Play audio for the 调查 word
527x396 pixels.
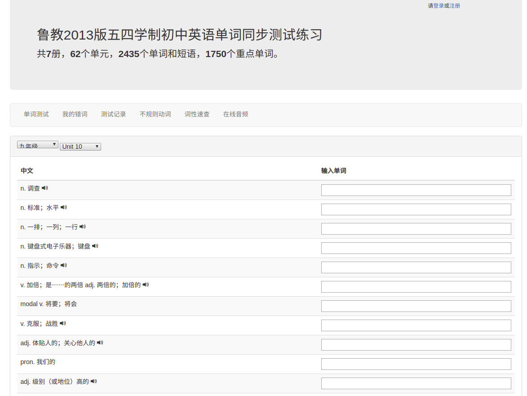click(x=45, y=188)
